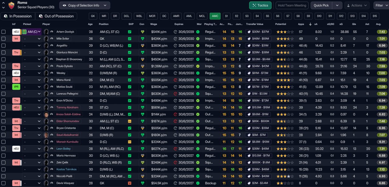Click Artem Dovbyk's portrait icon

click(x=46, y=32)
